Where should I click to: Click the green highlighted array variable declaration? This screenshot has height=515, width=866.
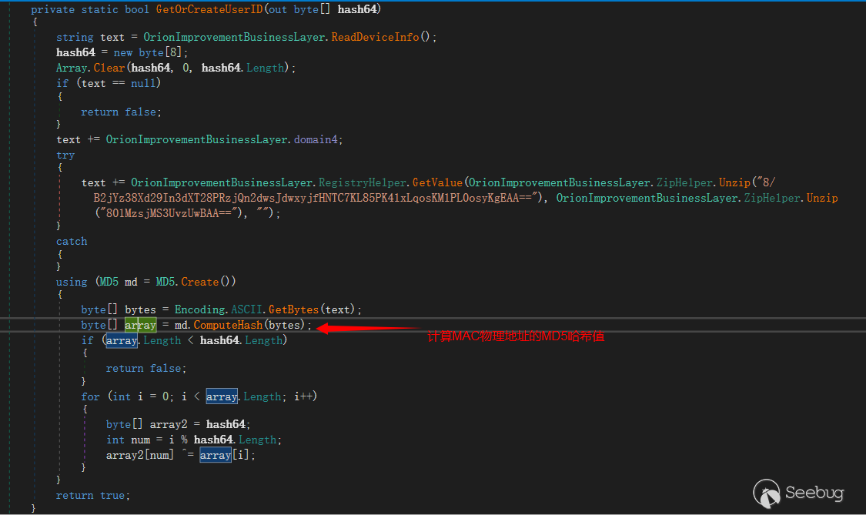tap(140, 325)
